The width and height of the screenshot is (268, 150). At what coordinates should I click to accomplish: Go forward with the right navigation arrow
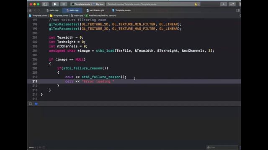pos(39,10)
